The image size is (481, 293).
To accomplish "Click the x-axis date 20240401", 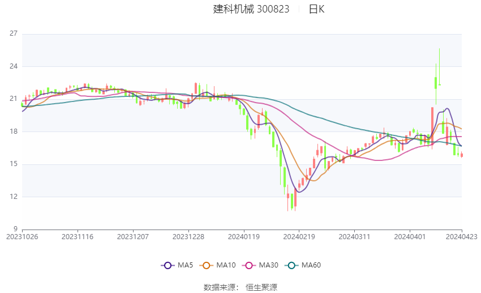I will point(410,237).
